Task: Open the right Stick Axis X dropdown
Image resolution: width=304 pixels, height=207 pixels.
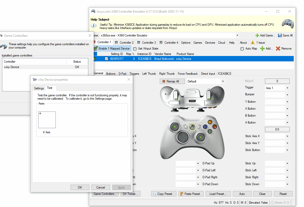Action: click(287, 136)
